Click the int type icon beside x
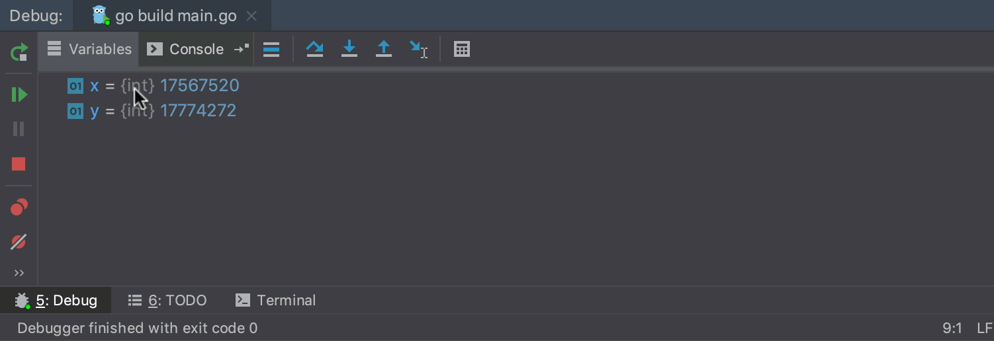Image resolution: width=994 pixels, height=341 pixels. [x=75, y=86]
